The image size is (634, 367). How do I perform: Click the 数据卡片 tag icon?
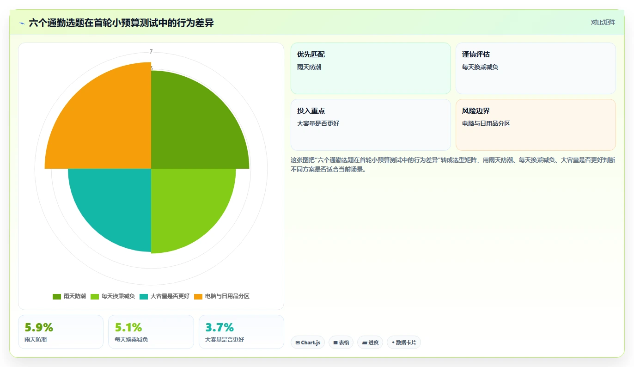click(393, 343)
